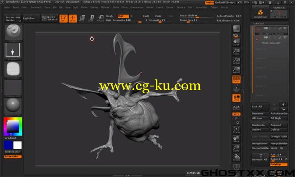Click the Gradient button below color picker
The image size is (295, 177).
click(x=11, y=138)
